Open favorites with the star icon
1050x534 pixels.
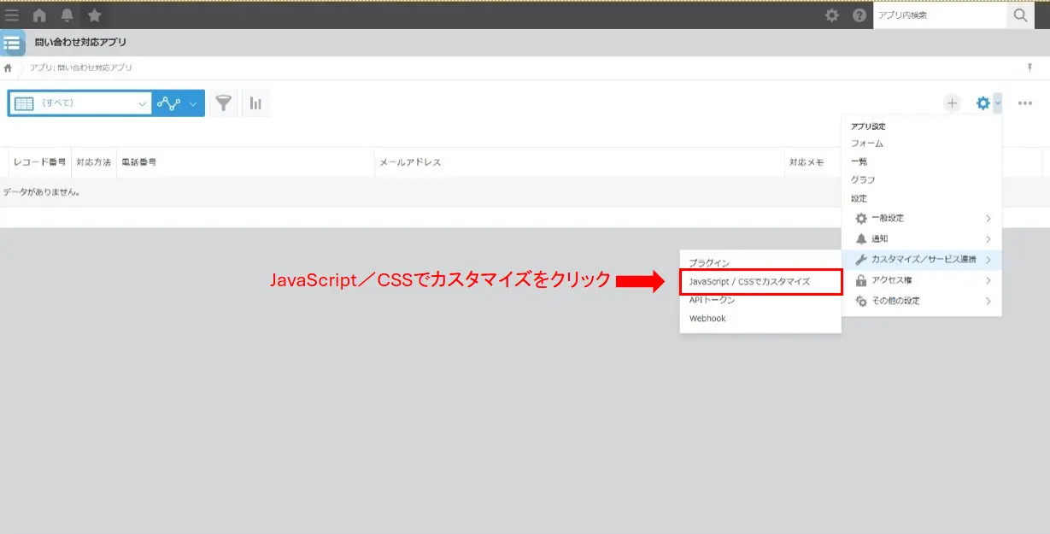(94, 15)
